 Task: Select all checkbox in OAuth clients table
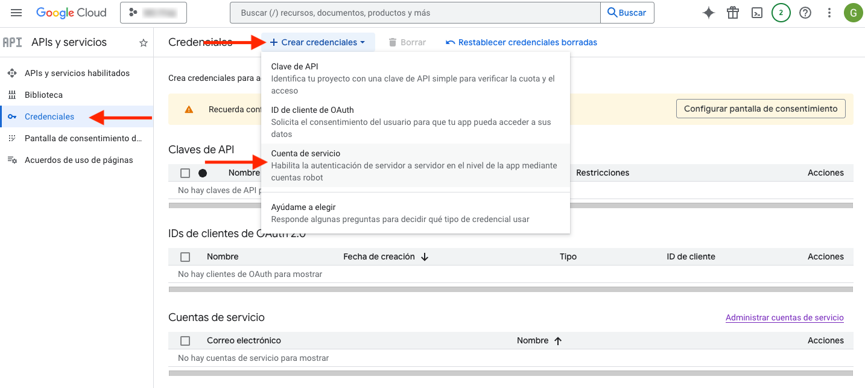[185, 257]
